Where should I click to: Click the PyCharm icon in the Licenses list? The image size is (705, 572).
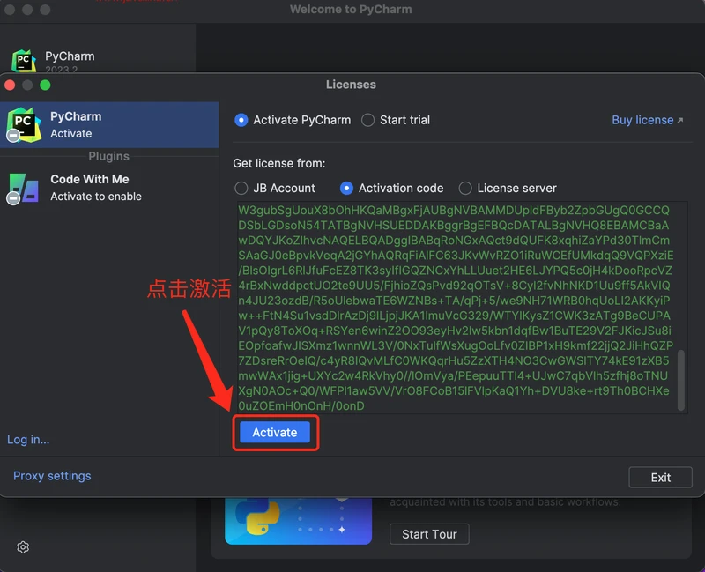tap(23, 124)
